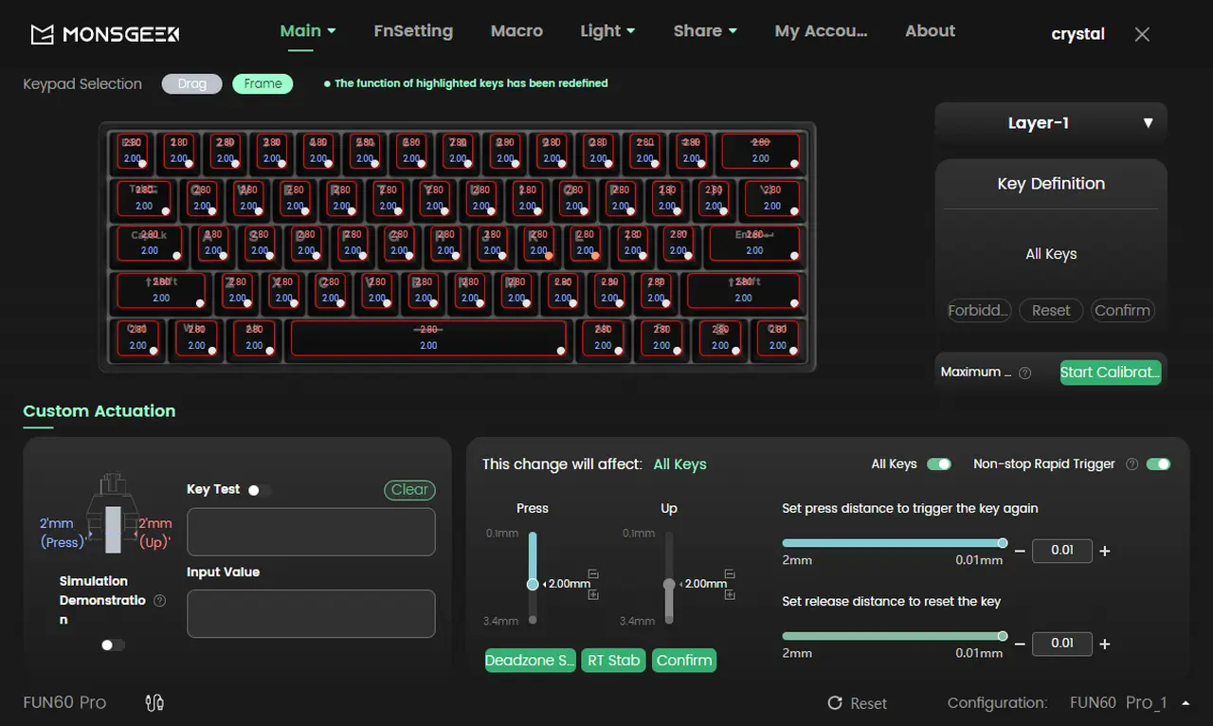Select the Z key on keyboard
This screenshot has height=726, width=1213.
click(x=237, y=290)
